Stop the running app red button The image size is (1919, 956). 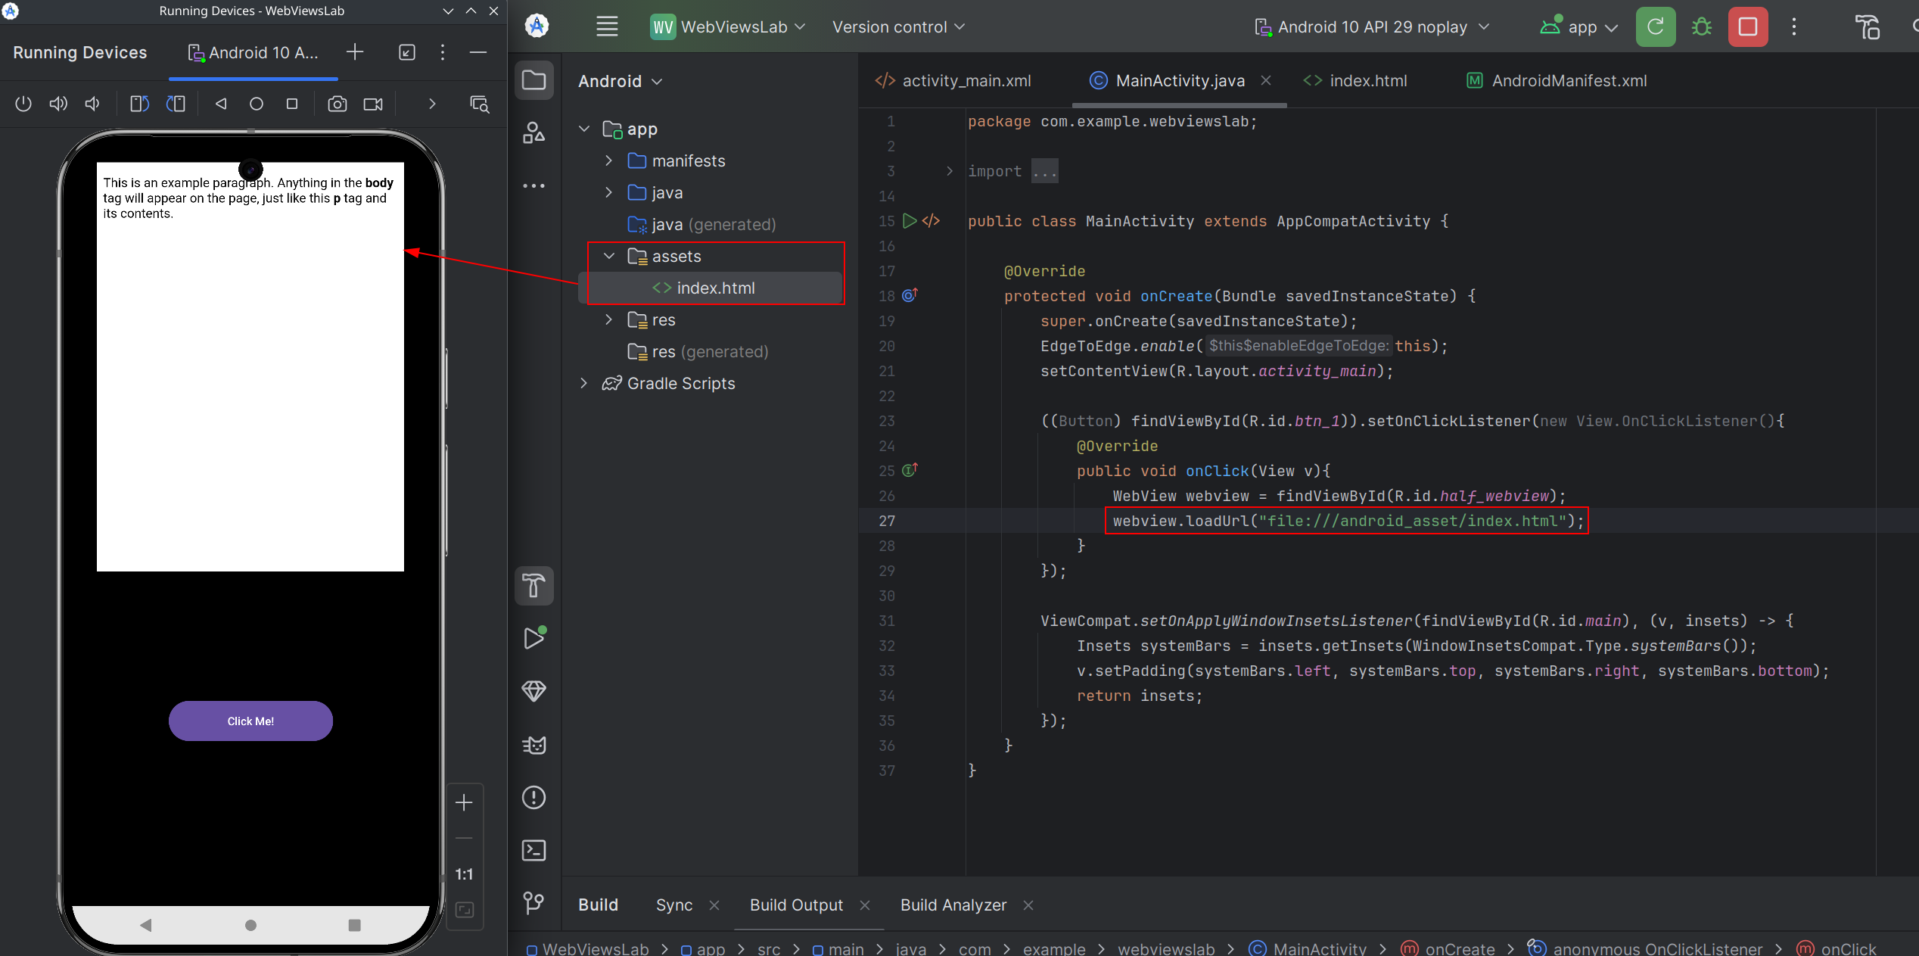(x=1748, y=26)
